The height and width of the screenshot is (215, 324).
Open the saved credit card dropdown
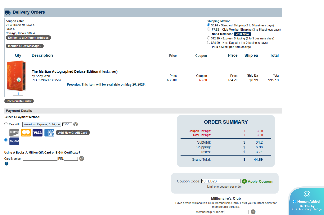click(42, 124)
